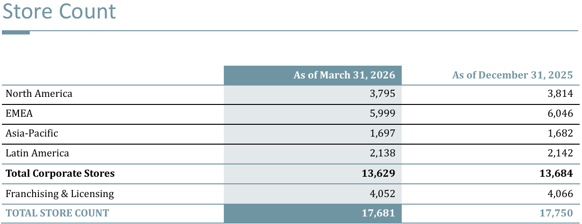Screen dimensions: 582x224
Task: Click the Store Count title
Action: click(x=59, y=11)
